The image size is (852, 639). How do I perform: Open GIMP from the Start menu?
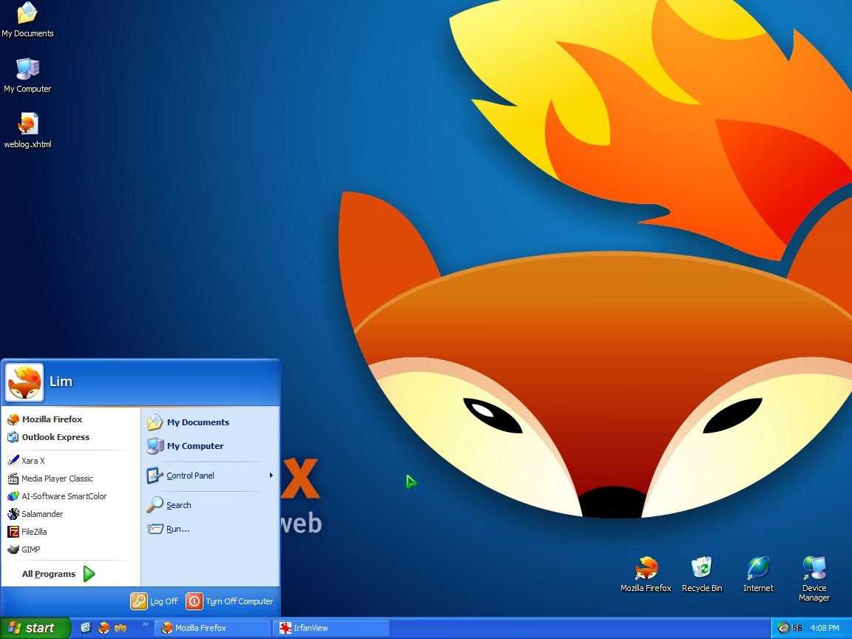pos(30,550)
